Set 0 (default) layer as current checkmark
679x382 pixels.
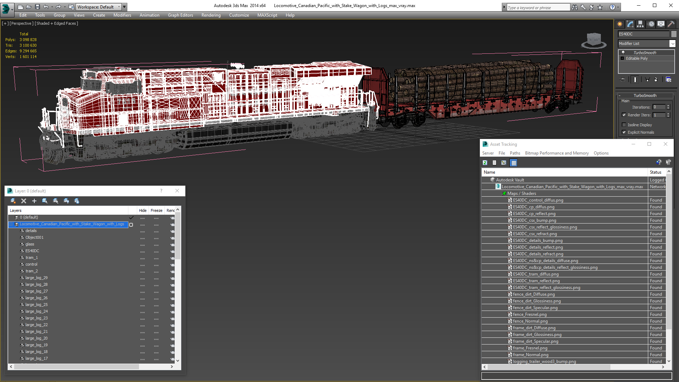[131, 218]
